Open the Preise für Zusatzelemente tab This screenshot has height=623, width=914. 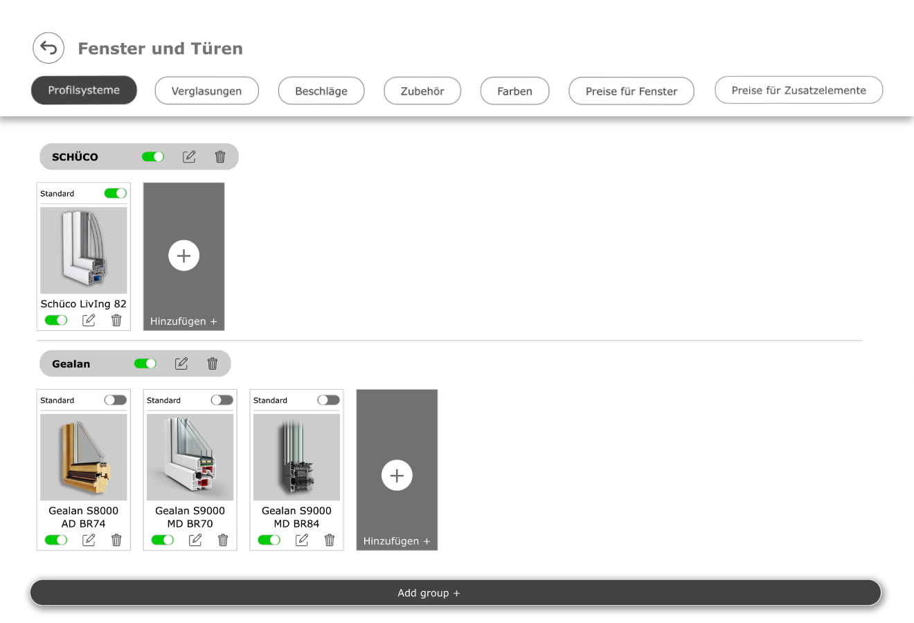pos(798,90)
